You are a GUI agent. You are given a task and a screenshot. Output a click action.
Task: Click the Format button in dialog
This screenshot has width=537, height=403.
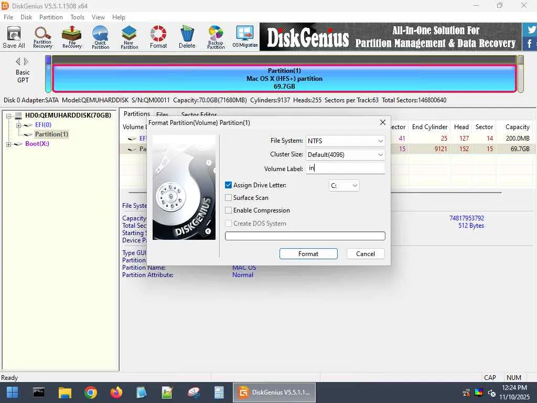click(x=308, y=254)
